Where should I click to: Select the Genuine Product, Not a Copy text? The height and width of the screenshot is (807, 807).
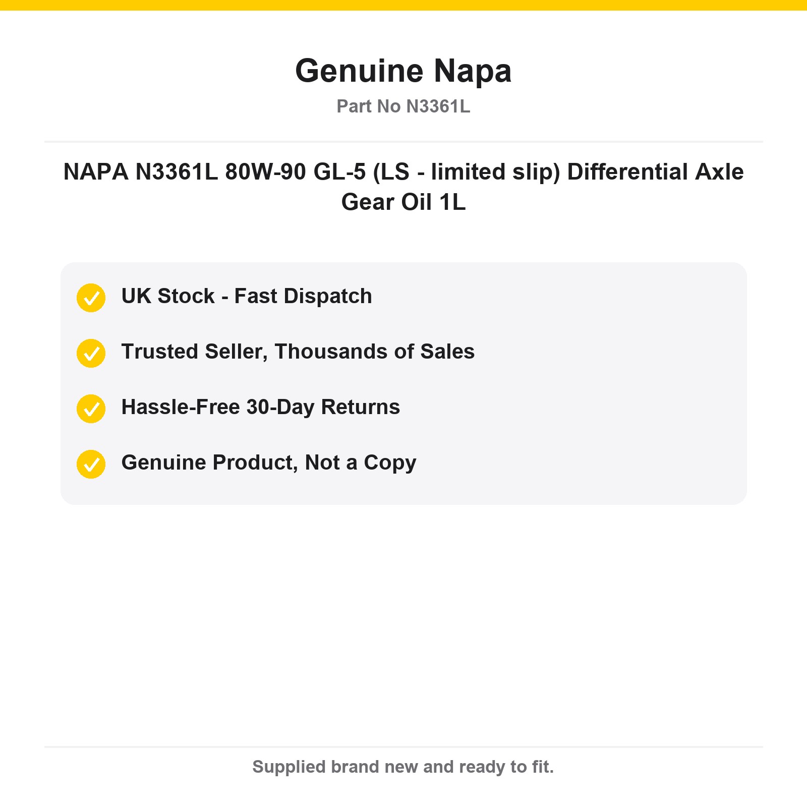coord(269,463)
